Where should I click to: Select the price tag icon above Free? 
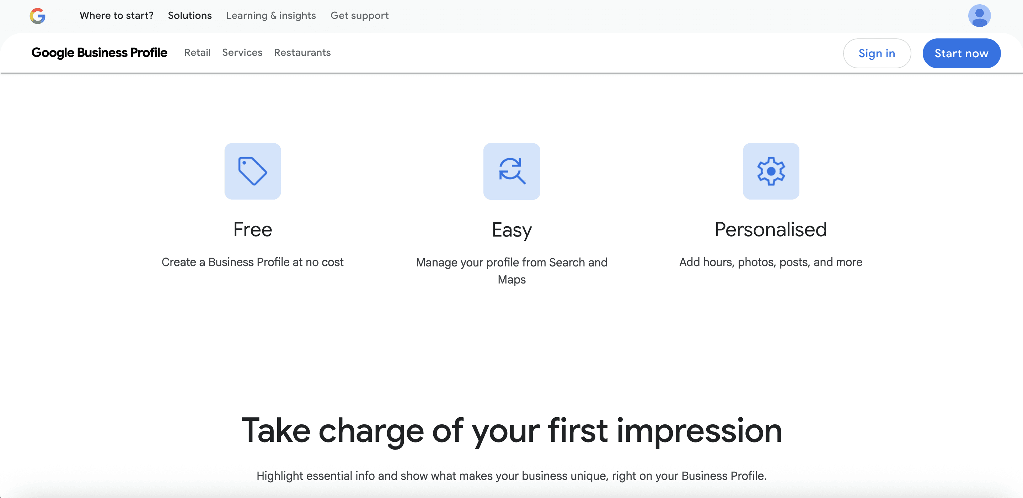(253, 171)
